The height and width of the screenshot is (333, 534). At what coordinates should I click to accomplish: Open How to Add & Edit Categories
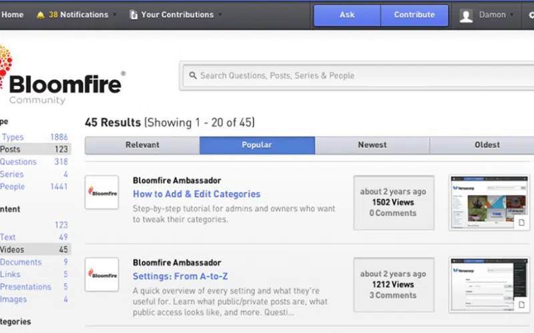196,194
